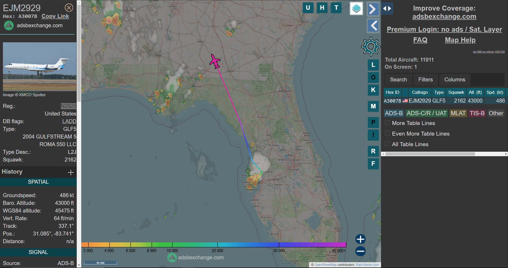508x268 pixels.
Task: Sort table by Callsign column
Action: (420, 93)
